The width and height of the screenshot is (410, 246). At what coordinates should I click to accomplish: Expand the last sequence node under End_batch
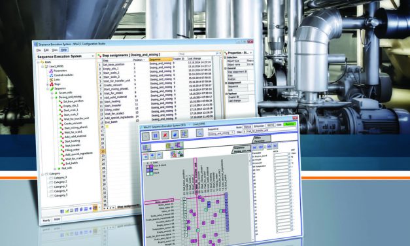click(x=55, y=169)
